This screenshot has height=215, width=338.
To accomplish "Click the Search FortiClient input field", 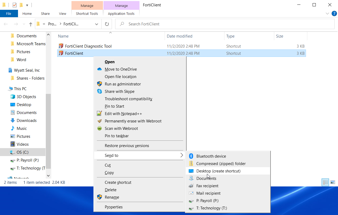I will click(225, 24).
